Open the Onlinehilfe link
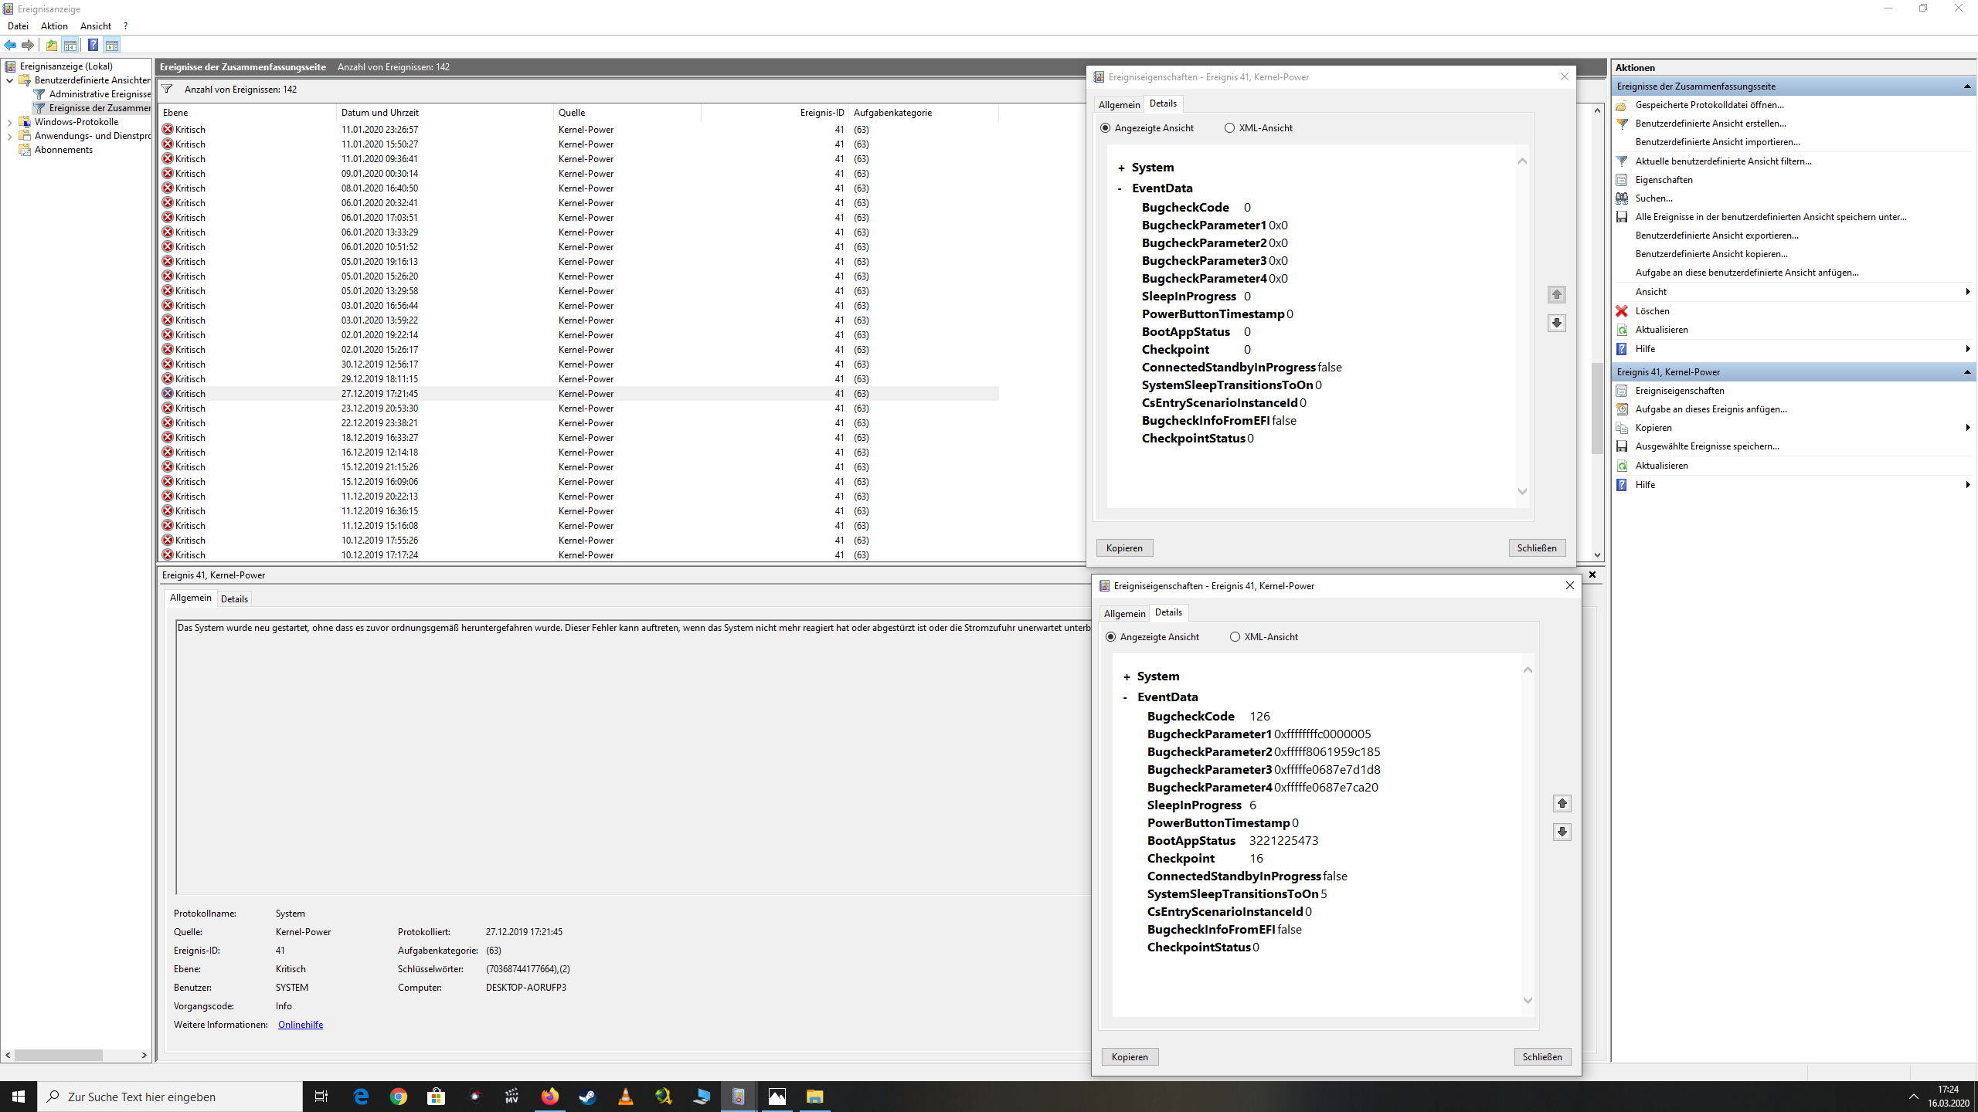This screenshot has width=1978, height=1112. click(301, 1025)
